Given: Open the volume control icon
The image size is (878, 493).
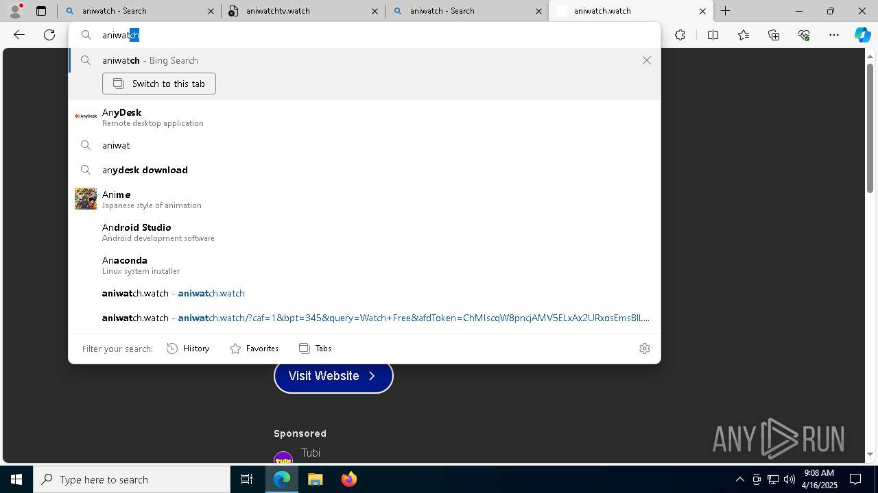Looking at the screenshot, I should pos(790,479).
